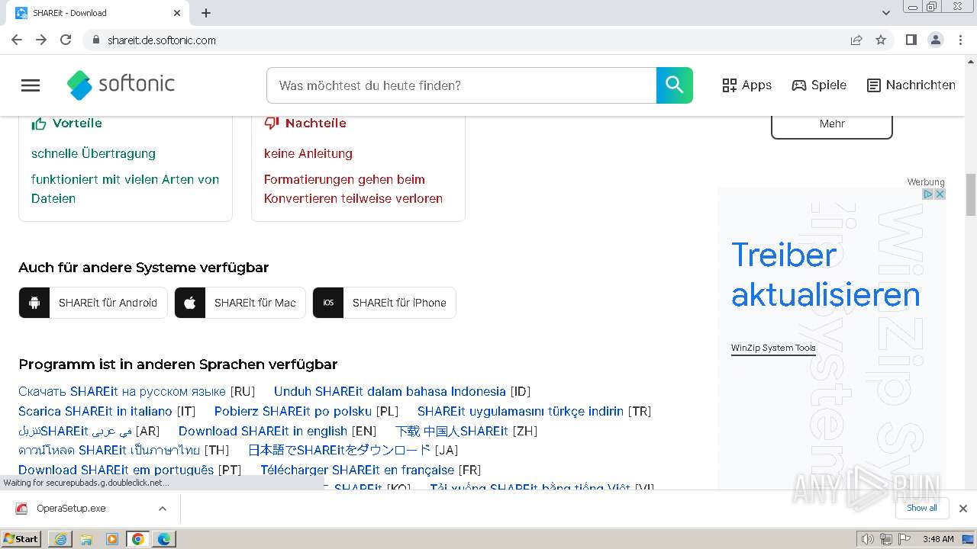The image size is (977, 549).
Task: Open the Spiele menu item
Action: [x=819, y=85]
